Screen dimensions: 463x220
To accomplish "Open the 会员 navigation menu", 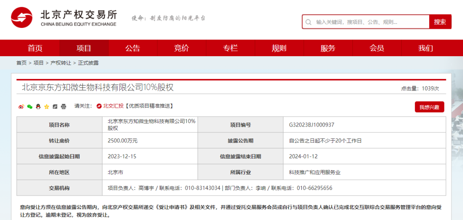I will pyautogui.click(x=377, y=48).
